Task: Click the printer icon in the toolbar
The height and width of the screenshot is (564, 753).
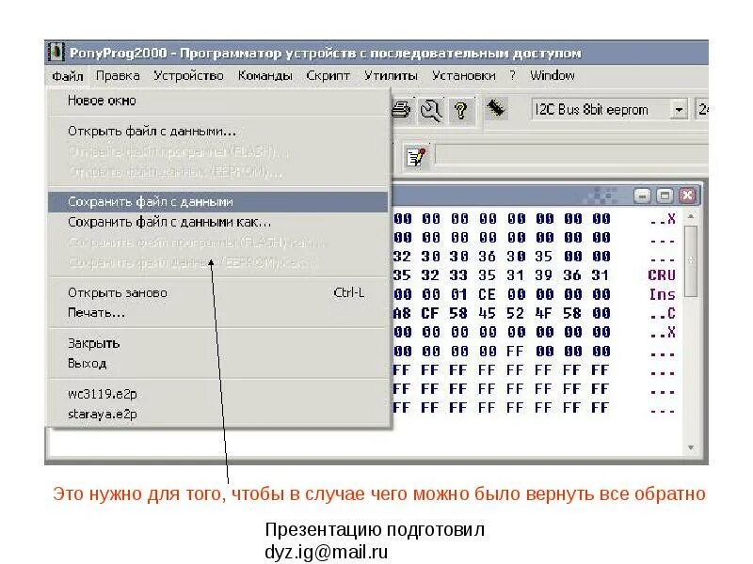Action: point(402,110)
